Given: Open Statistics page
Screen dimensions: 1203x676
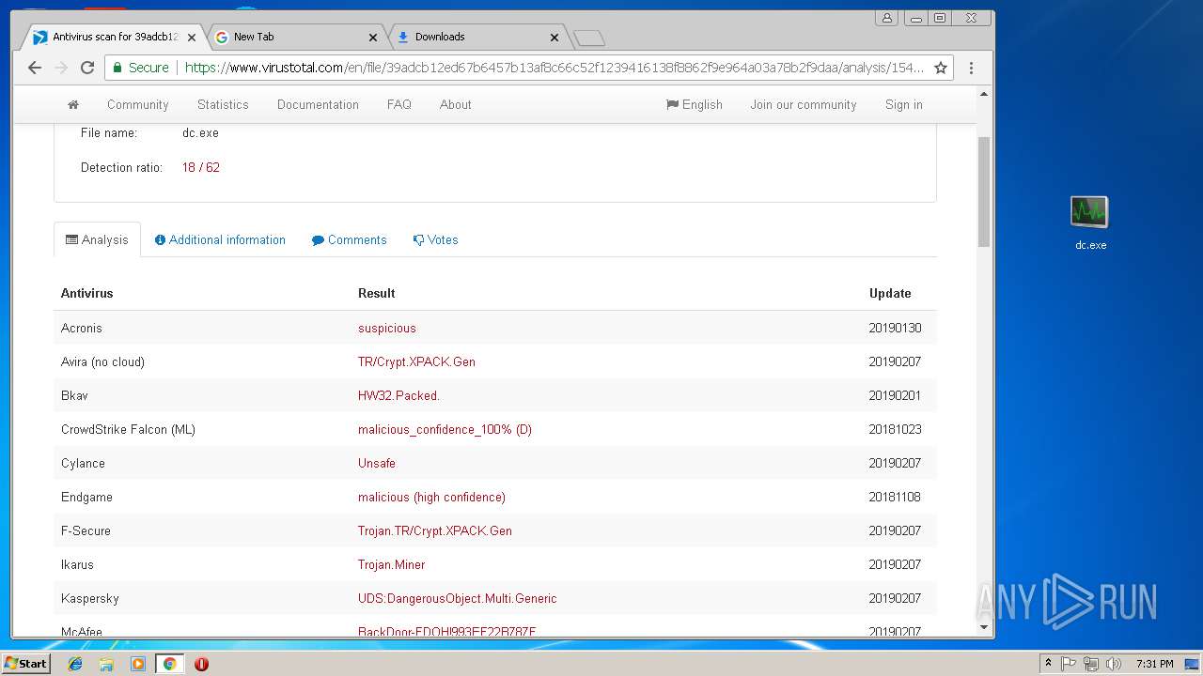Looking at the screenshot, I should 223,105.
